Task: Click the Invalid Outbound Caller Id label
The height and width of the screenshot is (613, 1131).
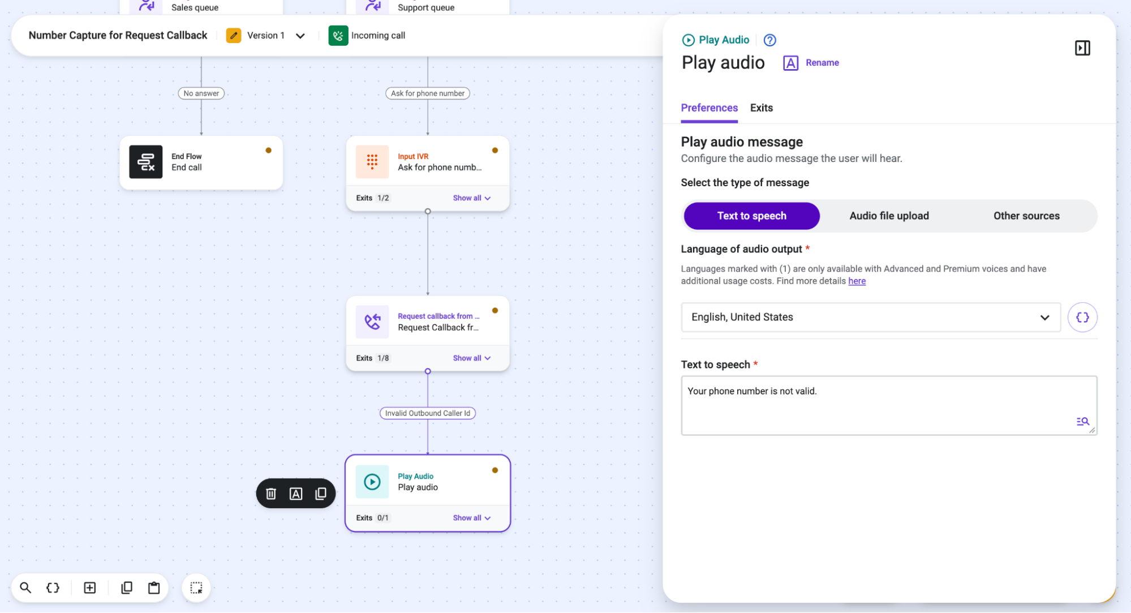Action: 427,413
